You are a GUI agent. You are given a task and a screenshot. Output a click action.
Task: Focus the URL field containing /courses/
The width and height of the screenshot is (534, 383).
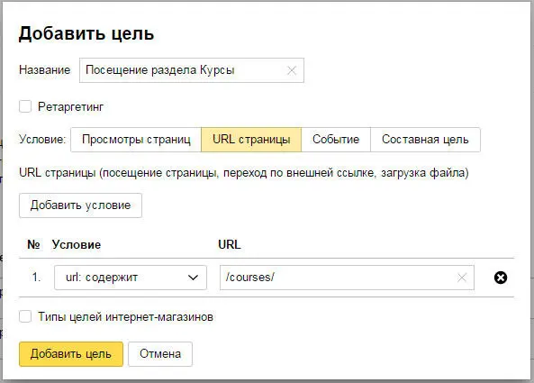tap(347, 278)
